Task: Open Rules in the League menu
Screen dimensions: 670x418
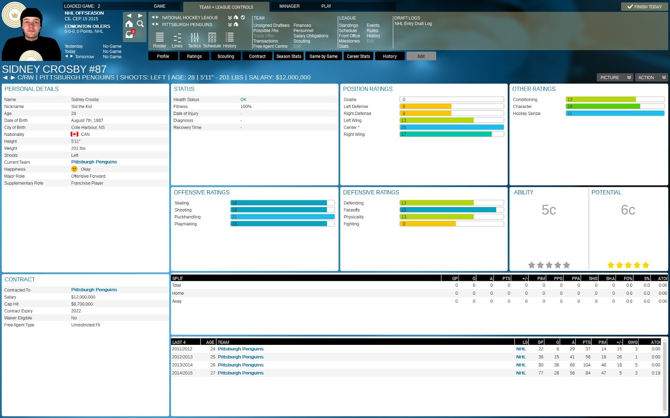Action: pyautogui.click(x=372, y=31)
